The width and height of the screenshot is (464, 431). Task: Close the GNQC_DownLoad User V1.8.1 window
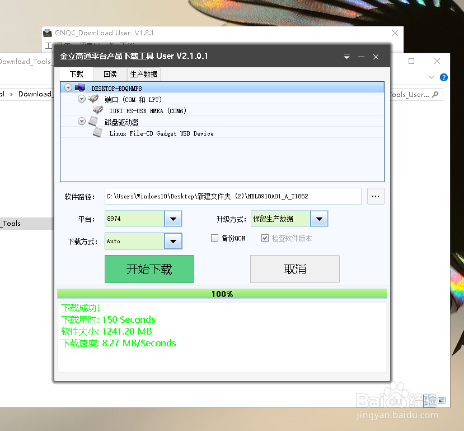tap(395, 33)
